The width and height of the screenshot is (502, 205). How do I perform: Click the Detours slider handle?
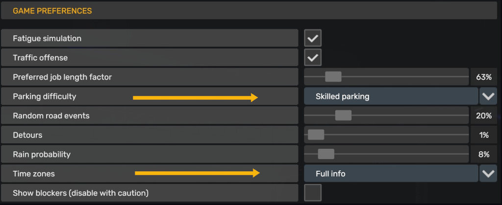coord(316,135)
